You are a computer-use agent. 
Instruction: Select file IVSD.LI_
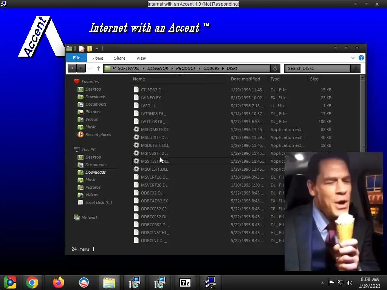click(x=149, y=106)
